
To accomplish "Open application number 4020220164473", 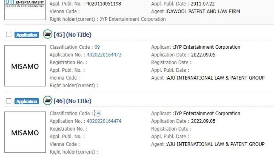I will (x=104, y=55).
